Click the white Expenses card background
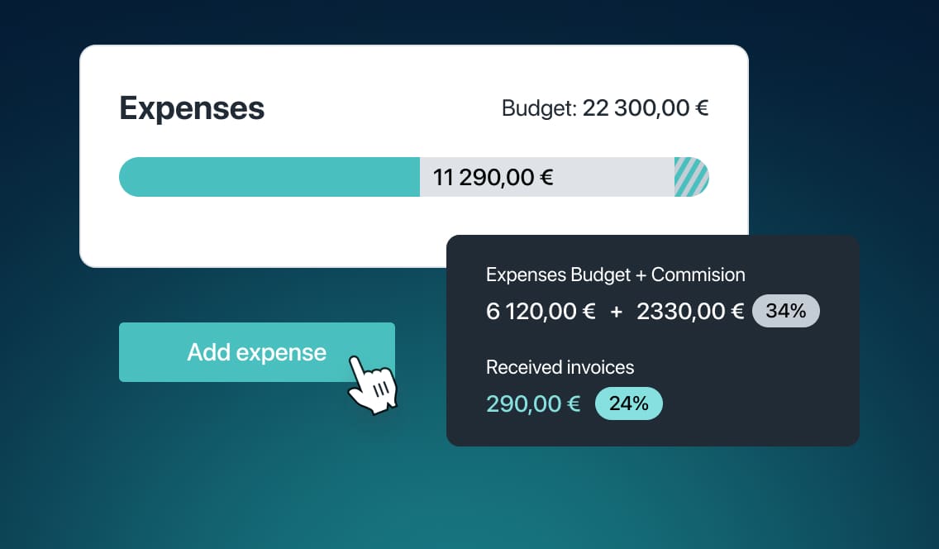The width and height of the screenshot is (939, 549). click(269, 233)
